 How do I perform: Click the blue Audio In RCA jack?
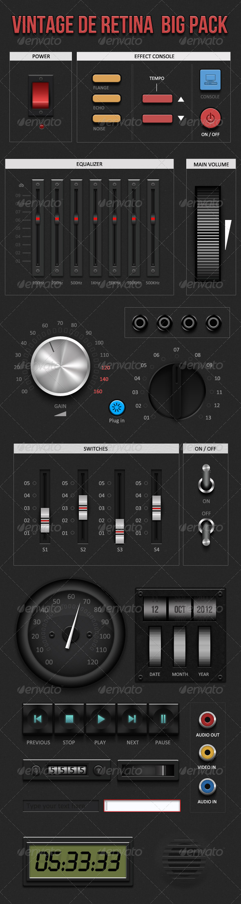click(208, 786)
